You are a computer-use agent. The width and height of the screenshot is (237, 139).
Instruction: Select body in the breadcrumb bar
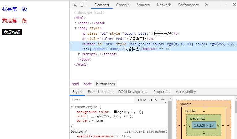[87, 84]
